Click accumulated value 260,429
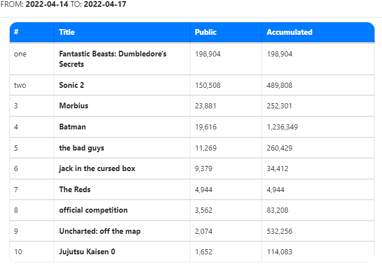The image size is (382, 264). [x=280, y=148]
